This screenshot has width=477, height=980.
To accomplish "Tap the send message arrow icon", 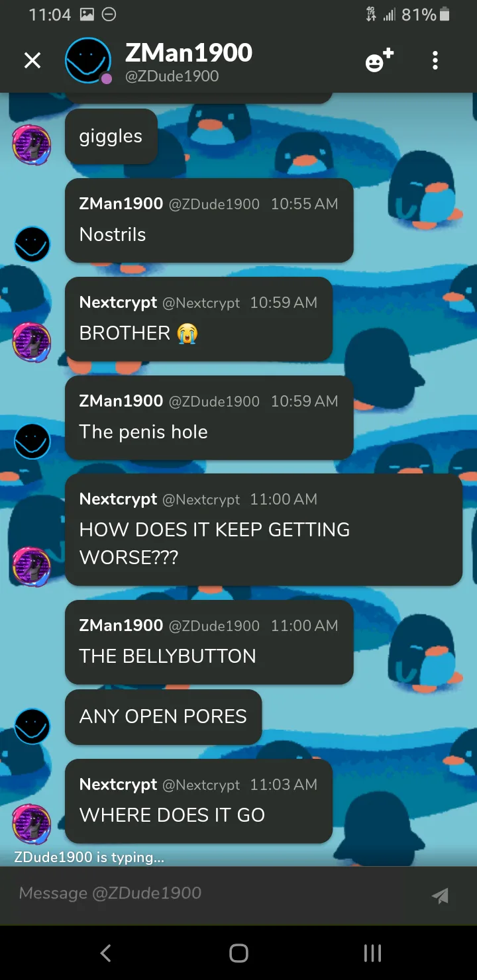I will click(x=440, y=895).
